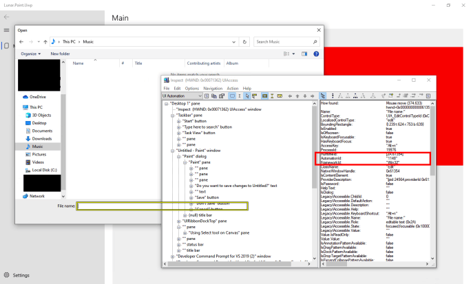Open the Options menu in Inspect
The width and height of the screenshot is (471, 284).
coord(192,89)
